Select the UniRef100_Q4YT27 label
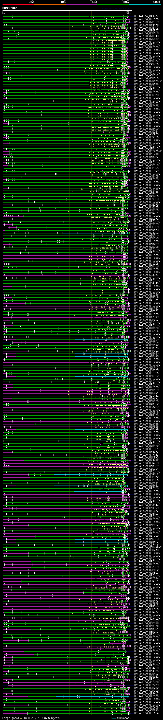 (x=146, y=455)
